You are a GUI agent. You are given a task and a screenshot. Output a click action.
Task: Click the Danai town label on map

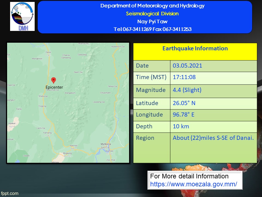[x=48, y=52]
